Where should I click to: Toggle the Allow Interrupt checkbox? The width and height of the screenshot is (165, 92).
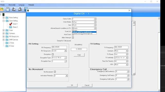click(x=73, y=38)
